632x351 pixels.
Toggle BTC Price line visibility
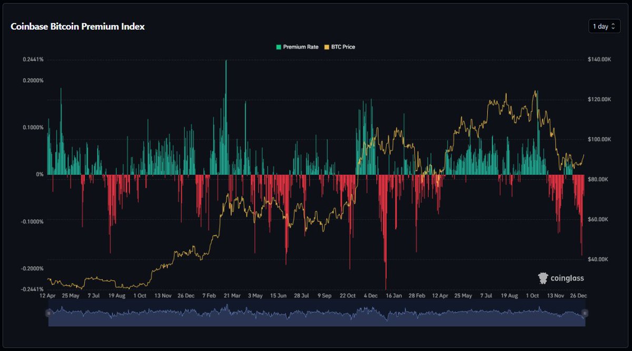(x=340, y=47)
